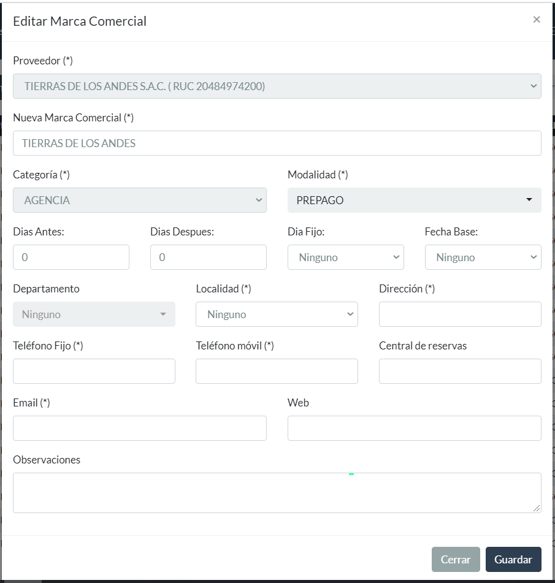
Task: Click the Web input field
Action: pos(414,429)
